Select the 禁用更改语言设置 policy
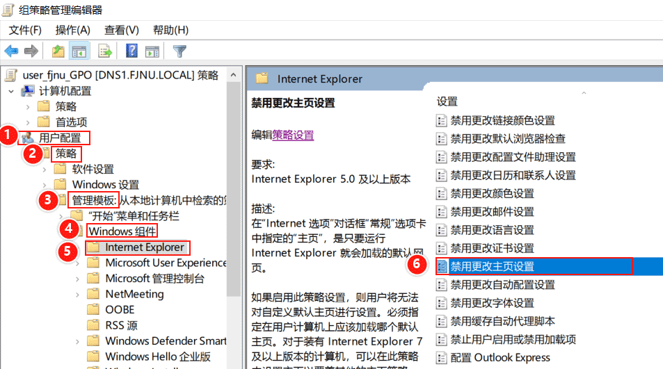The image size is (663, 369). [x=492, y=230]
